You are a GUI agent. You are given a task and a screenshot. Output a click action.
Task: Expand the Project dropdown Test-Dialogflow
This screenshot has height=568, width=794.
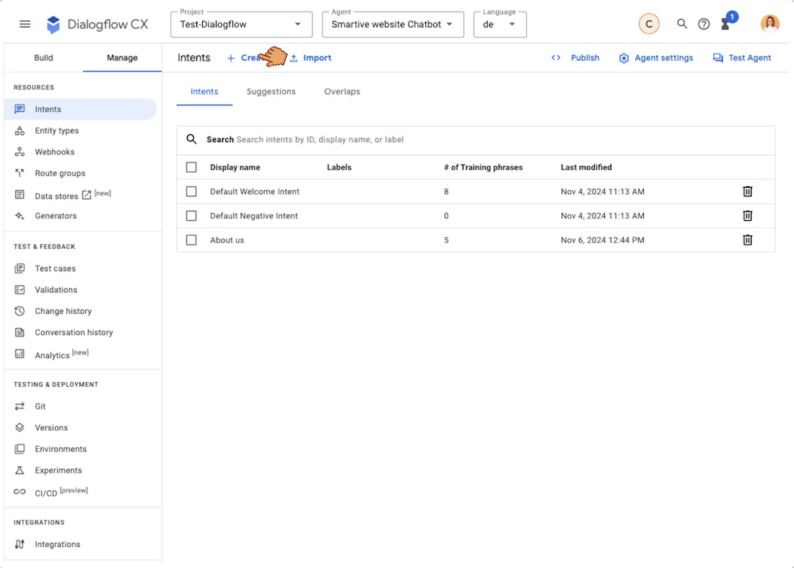(242, 25)
